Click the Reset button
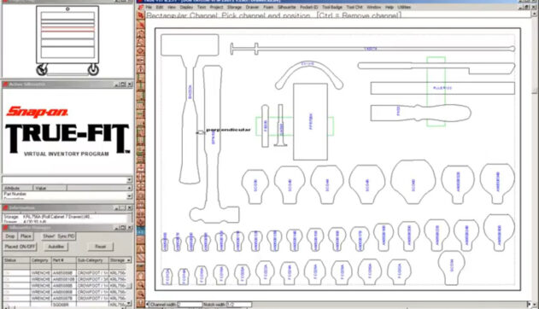 [x=101, y=247]
